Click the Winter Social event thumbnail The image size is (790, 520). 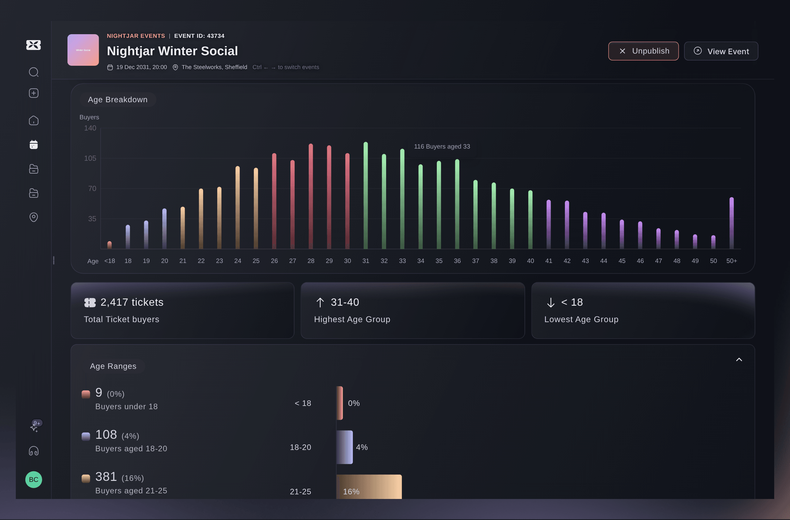83,50
